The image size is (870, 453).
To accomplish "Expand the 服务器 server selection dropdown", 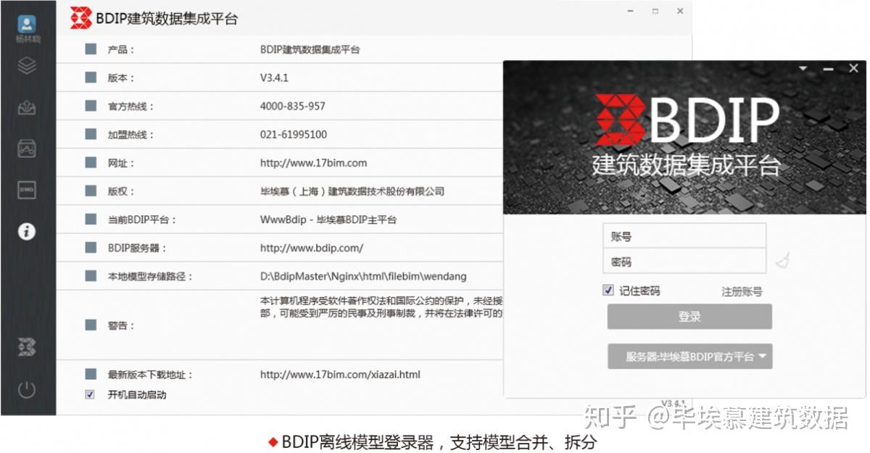I will (x=689, y=357).
